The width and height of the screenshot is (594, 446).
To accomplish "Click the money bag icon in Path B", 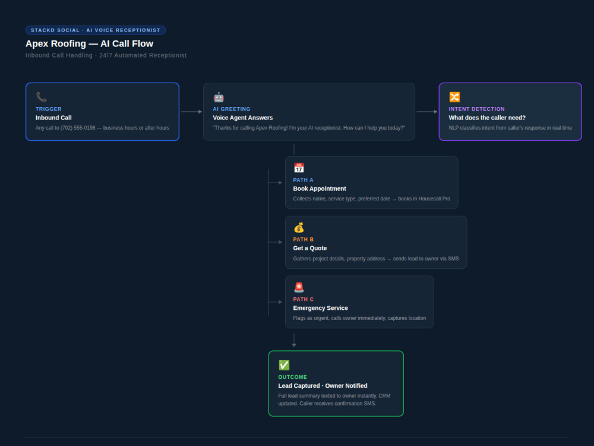I will click(x=299, y=228).
